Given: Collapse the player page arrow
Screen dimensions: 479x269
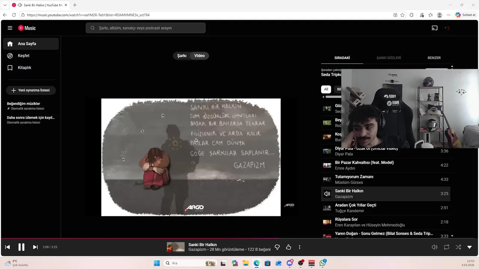Looking at the screenshot, I should pyautogui.click(x=470, y=247).
